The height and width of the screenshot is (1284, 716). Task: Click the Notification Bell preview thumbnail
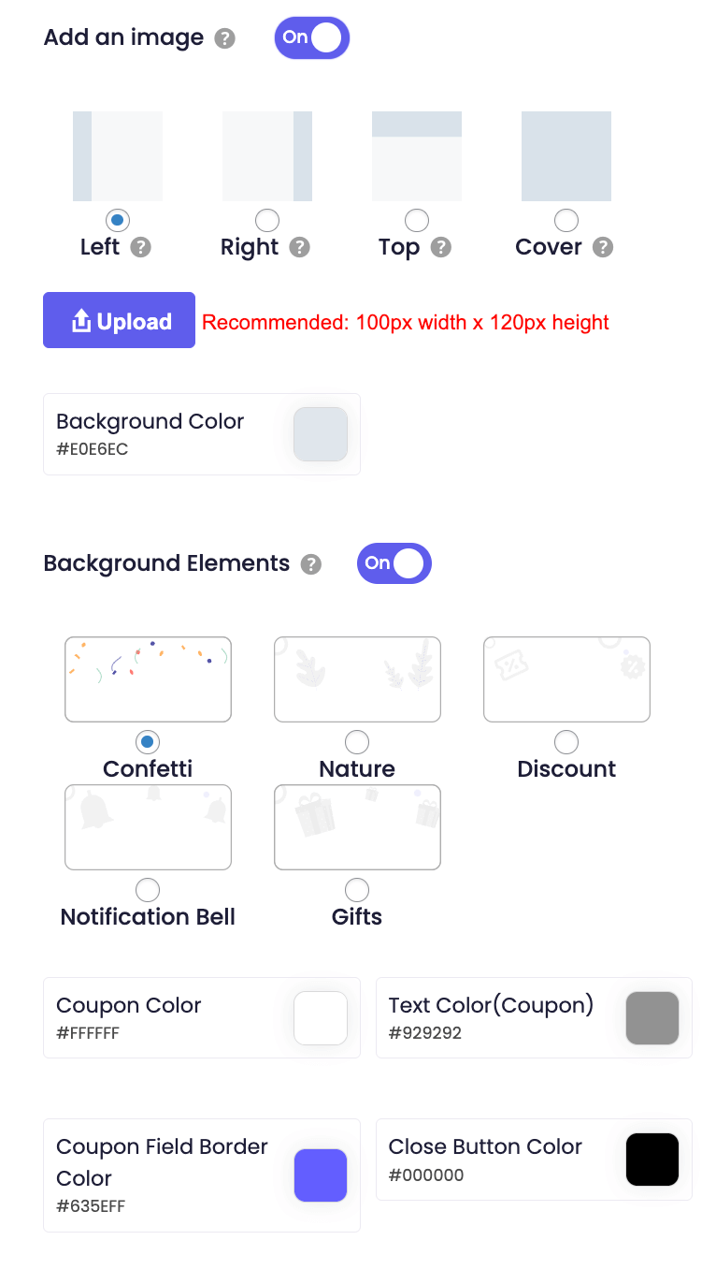coord(148,827)
